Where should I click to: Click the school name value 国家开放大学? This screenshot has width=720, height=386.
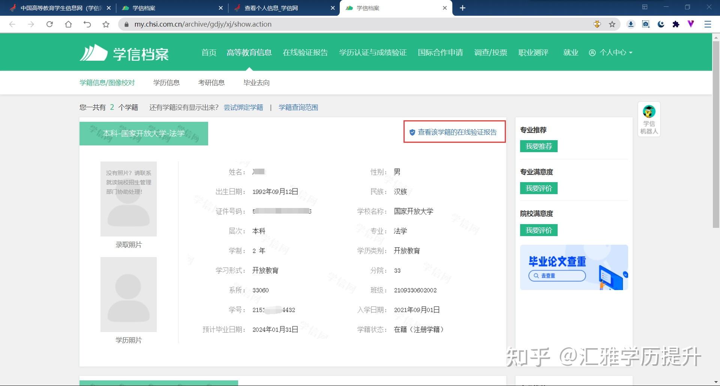click(414, 211)
